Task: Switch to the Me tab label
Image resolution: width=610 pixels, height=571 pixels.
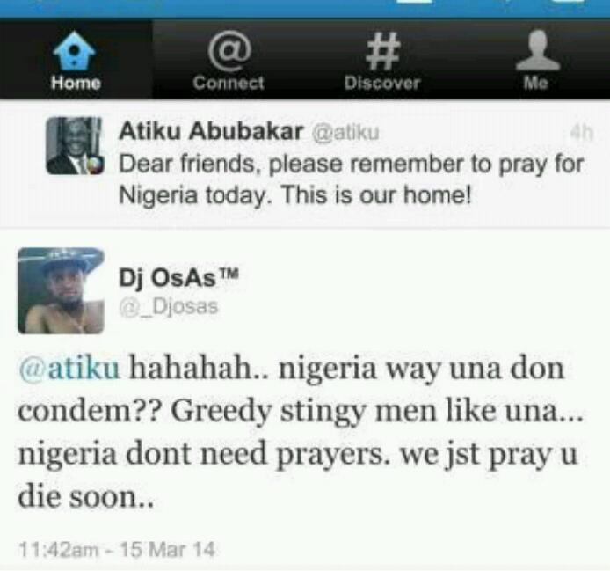Action: [536, 83]
